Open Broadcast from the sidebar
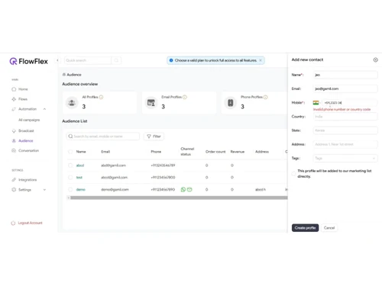This screenshot has height=286, width=382. pyautogui.click(x=26, y=131)
